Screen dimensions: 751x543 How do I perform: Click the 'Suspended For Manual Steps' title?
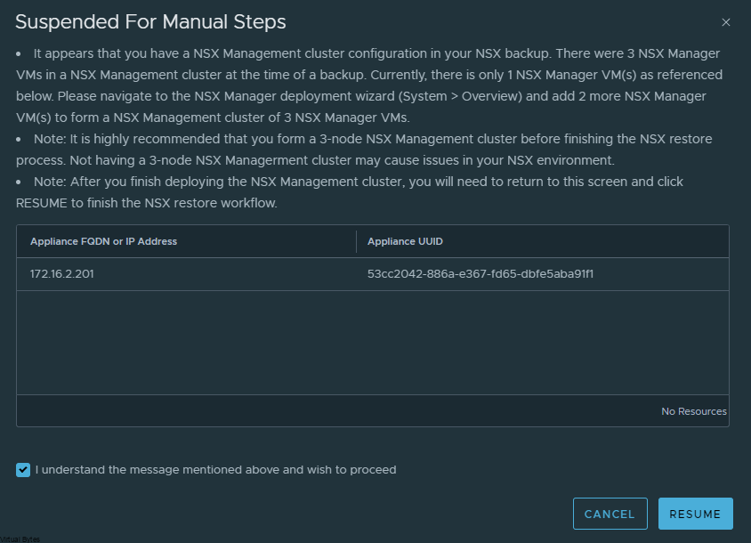150,22
